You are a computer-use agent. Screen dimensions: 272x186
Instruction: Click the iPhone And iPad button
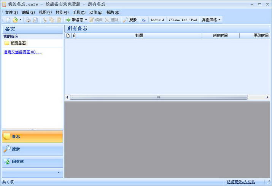click(x=183, y=20)
